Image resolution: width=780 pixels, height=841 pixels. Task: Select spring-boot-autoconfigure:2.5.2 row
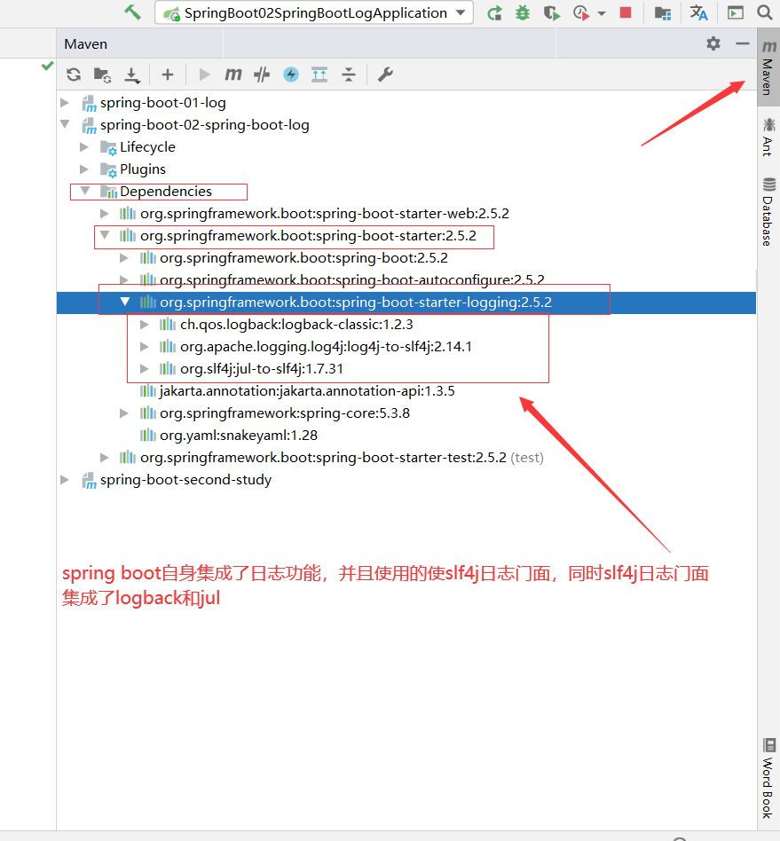342,280
